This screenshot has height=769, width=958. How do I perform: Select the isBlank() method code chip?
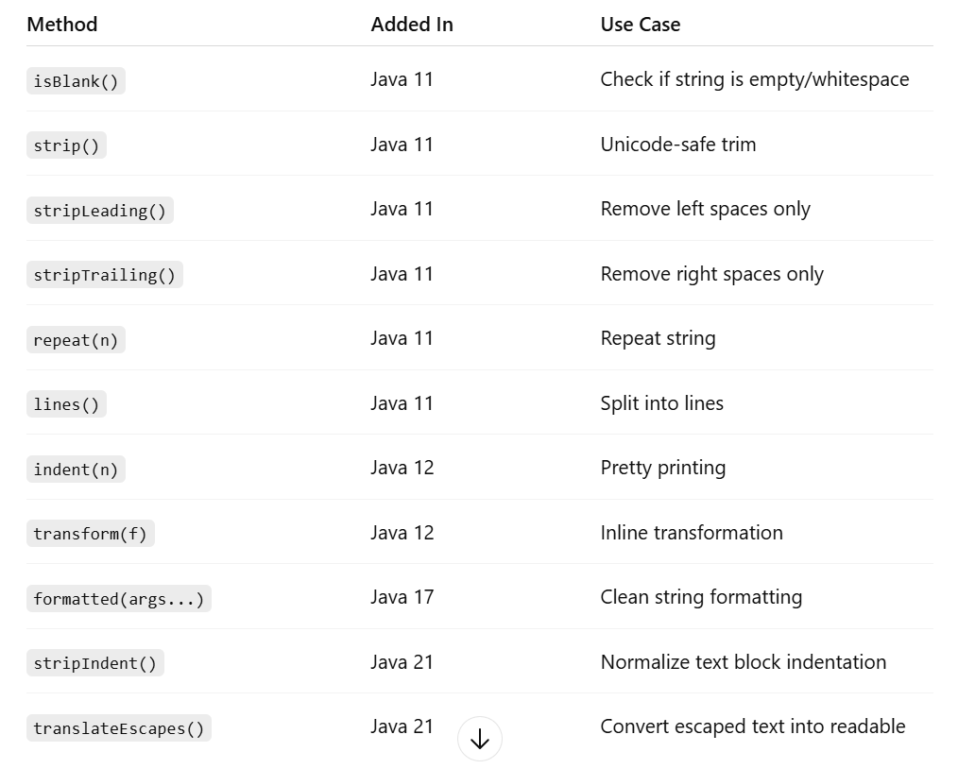click(76, 81)
